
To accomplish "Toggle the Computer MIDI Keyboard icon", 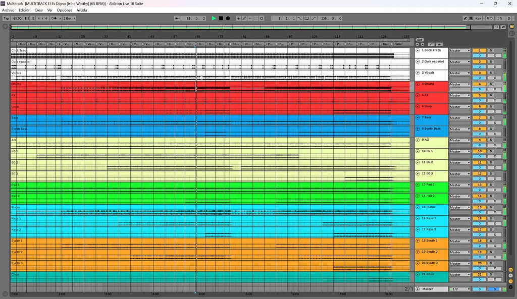I will coord(471,19).
